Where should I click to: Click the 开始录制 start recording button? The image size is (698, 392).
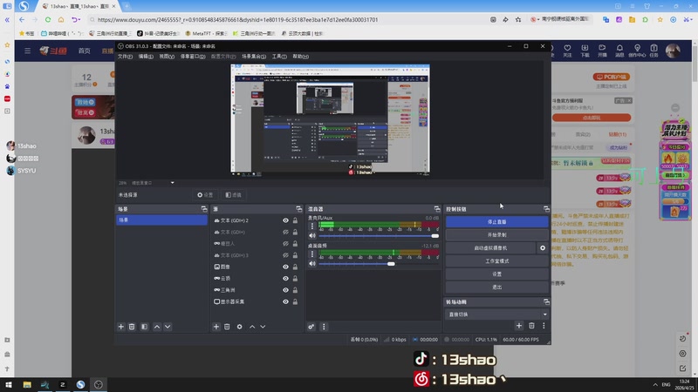click(496, 234)
